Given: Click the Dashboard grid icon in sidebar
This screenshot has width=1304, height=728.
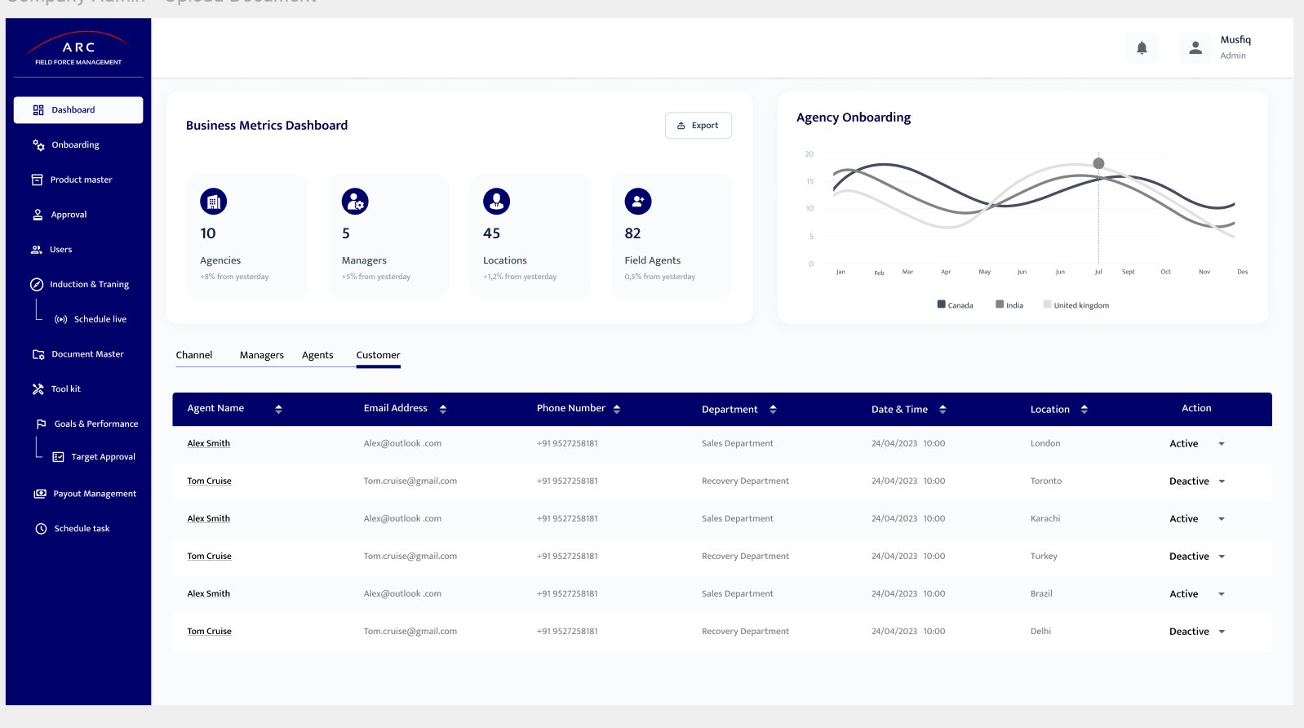Looking at the screenshot, I should pos(38,110).
